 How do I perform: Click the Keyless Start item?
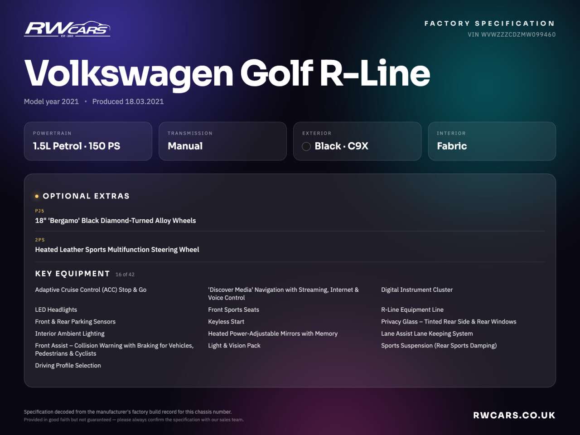(x=226, y=321)
